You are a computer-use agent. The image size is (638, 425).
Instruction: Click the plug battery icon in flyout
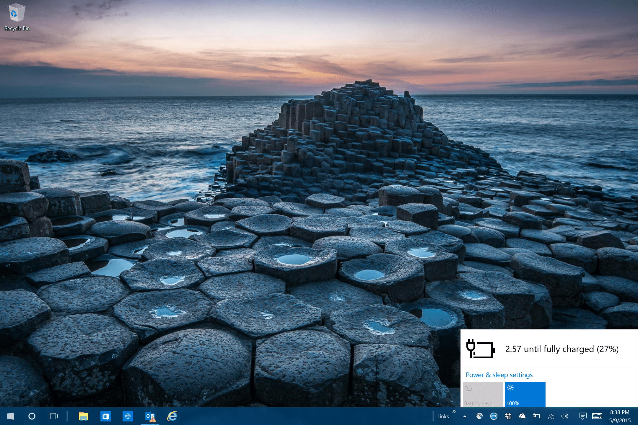(x=481, y=349)
